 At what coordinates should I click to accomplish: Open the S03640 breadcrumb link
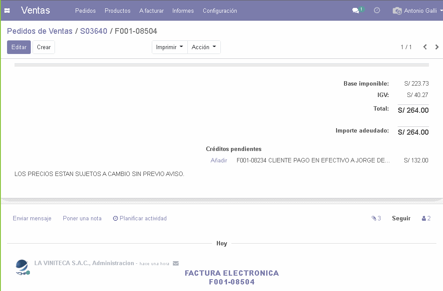[x=94, y=32]
